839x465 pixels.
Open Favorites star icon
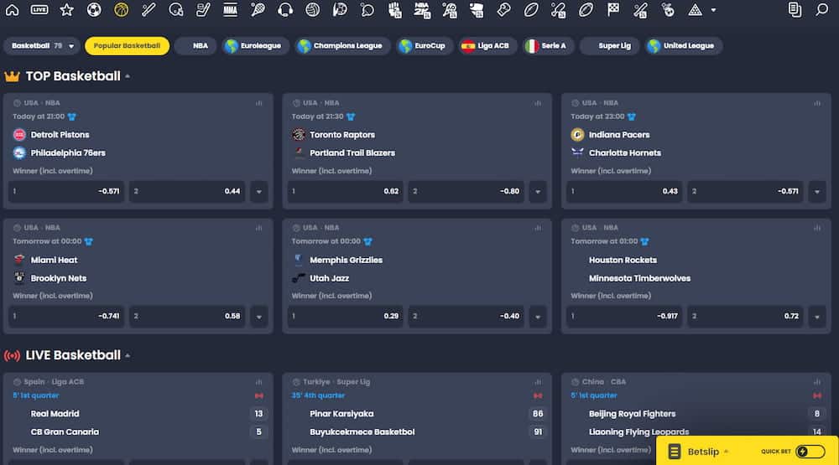[x=66, y=9]
